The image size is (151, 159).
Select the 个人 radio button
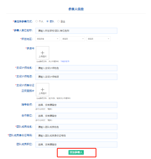36,21
